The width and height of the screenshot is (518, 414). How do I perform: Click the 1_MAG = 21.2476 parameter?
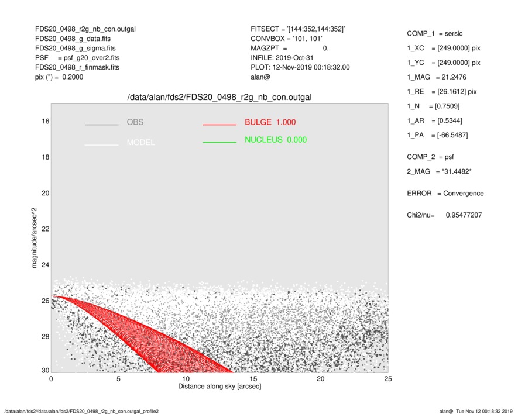coord(437,77)
